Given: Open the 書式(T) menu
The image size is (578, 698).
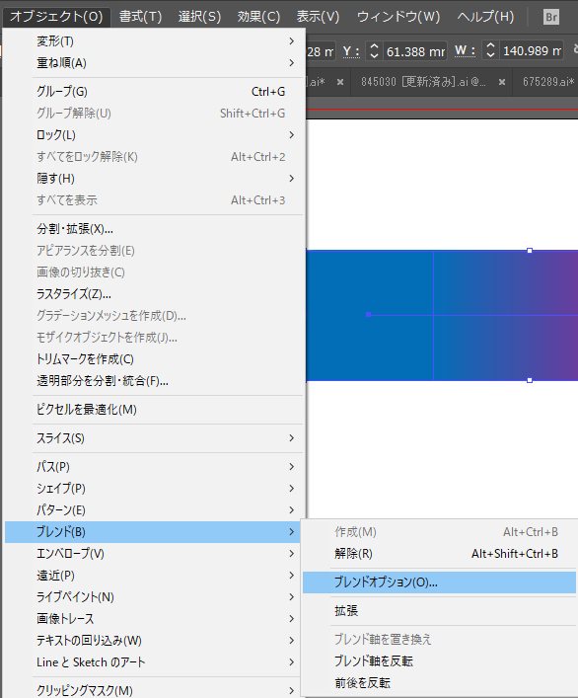Looking at the screenshot, I should pos(140,17).
